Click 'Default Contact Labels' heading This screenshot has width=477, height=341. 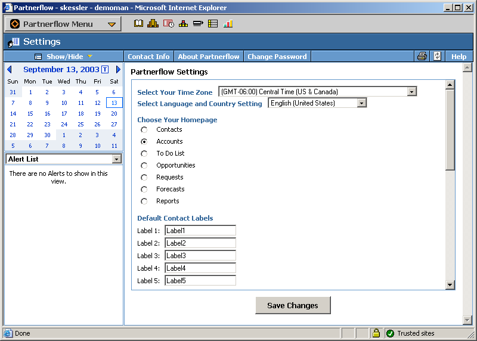click(175, 218)
